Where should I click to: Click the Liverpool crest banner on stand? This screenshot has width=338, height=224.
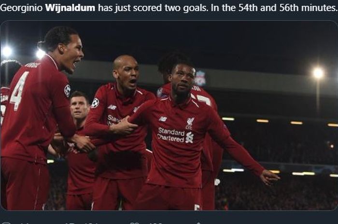click(x=200, y=78)
